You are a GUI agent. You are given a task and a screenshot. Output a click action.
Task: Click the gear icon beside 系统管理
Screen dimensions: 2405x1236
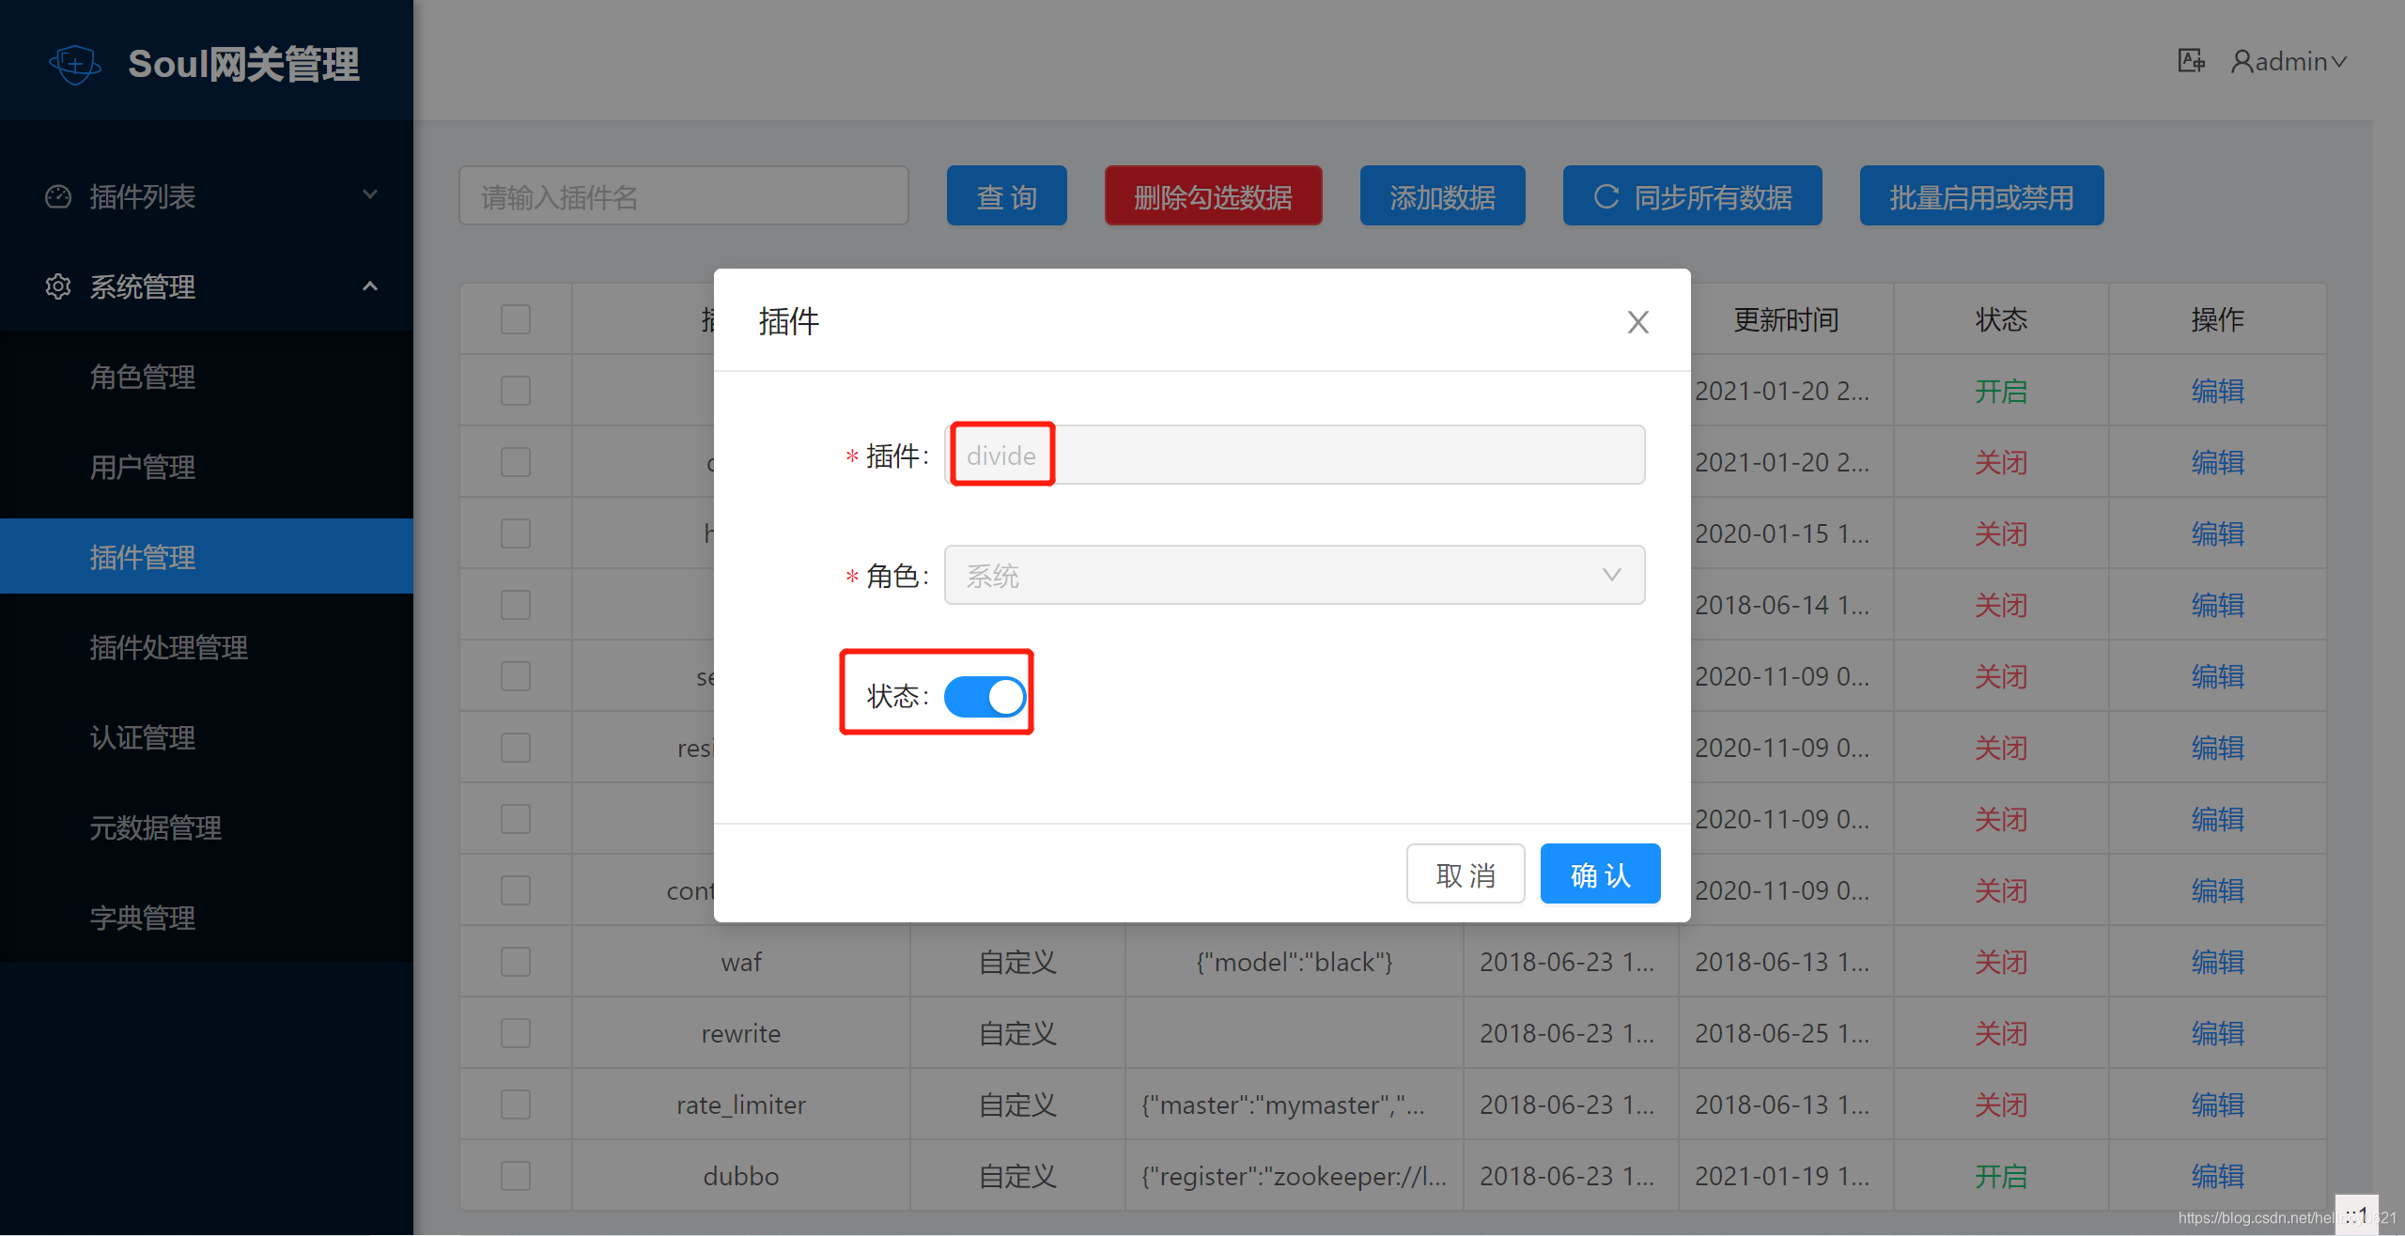point(58,286)
